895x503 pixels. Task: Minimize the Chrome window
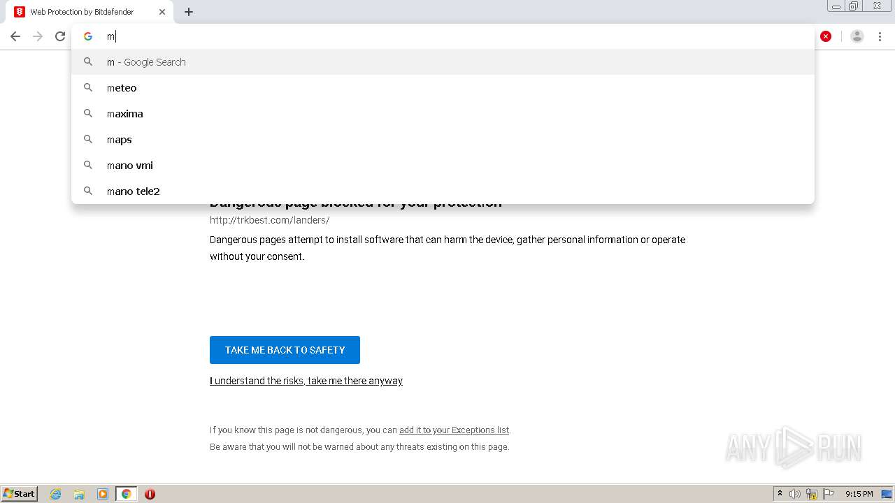pyautogui.click(x=836, y=6)
